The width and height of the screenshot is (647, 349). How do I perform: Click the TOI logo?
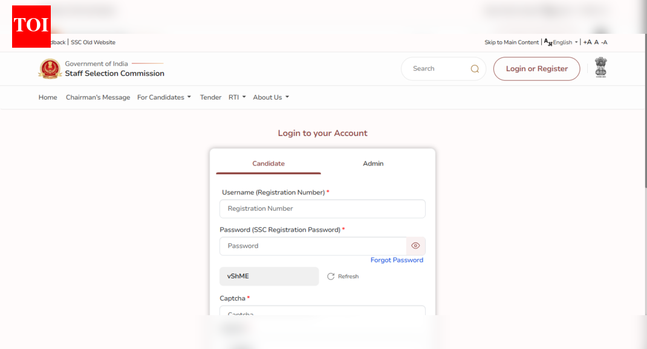31,26
